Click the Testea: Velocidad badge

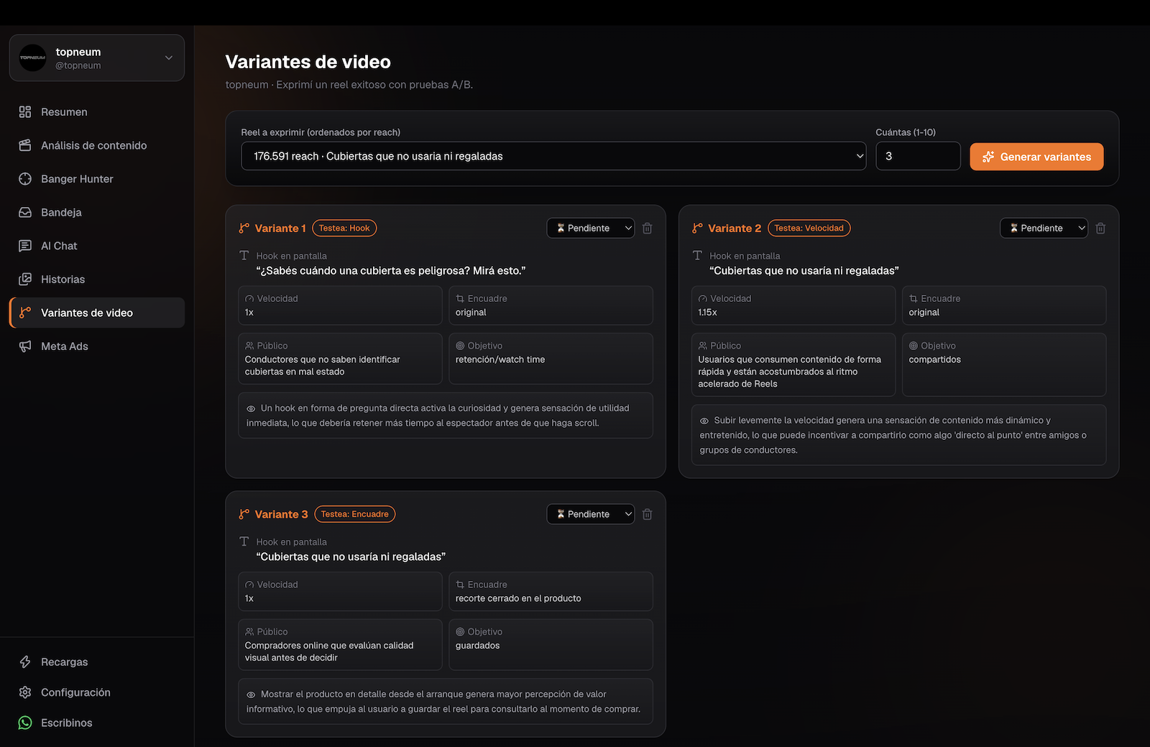click(x=809, y=228)
